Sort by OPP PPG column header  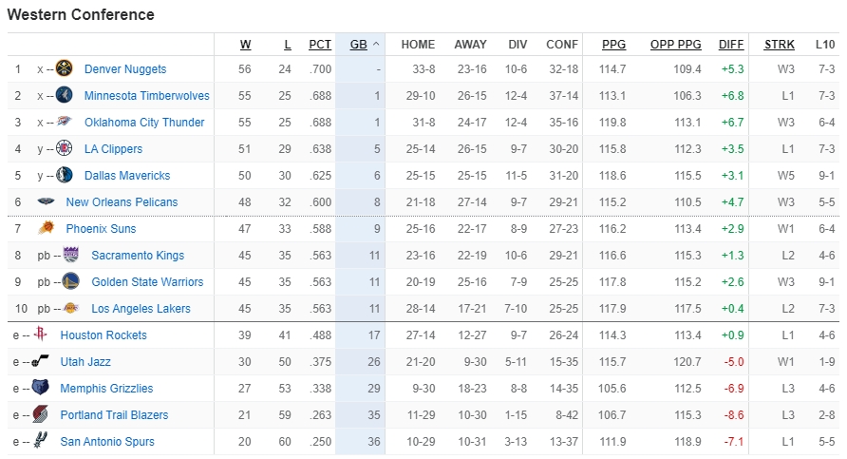676,45
